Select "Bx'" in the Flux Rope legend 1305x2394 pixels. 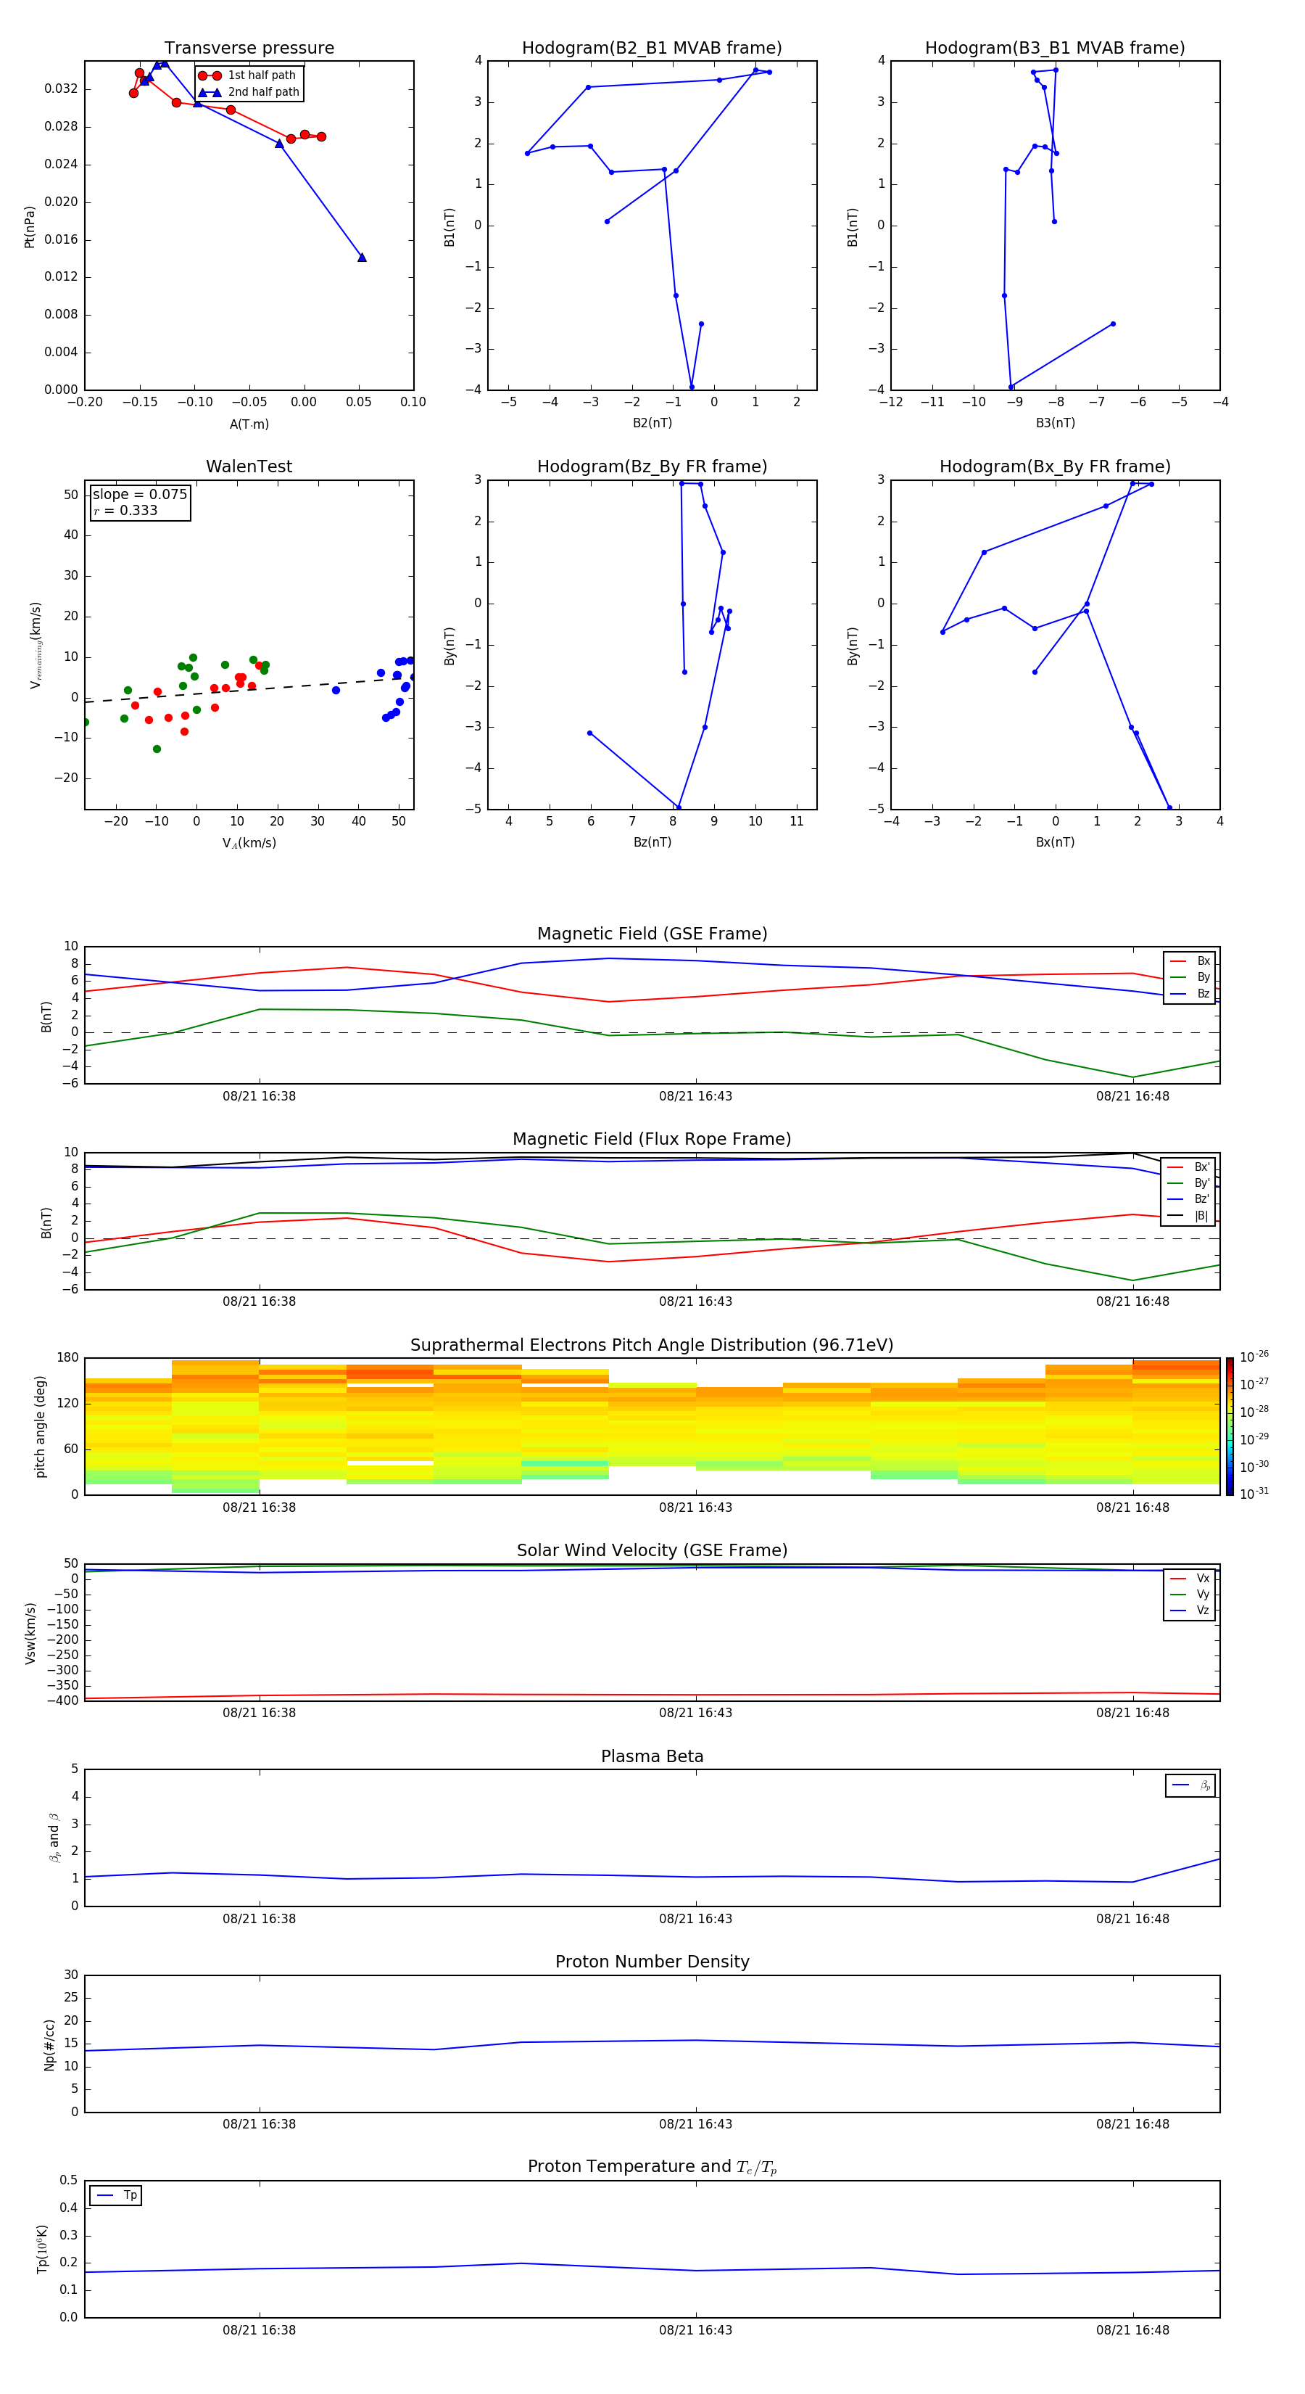(x=1189, y=1167)
